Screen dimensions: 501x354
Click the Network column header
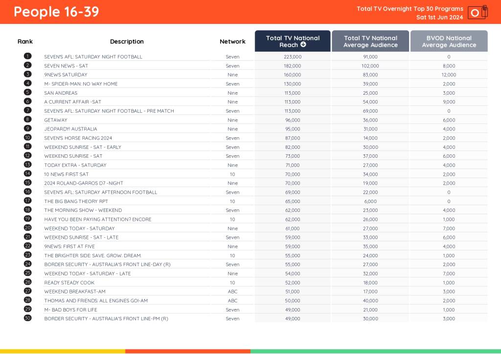(x=232, y=42)
